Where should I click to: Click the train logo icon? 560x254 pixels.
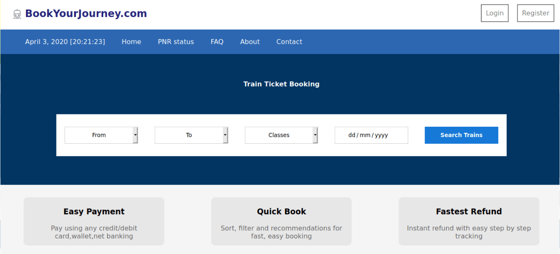tap(17, 15)
